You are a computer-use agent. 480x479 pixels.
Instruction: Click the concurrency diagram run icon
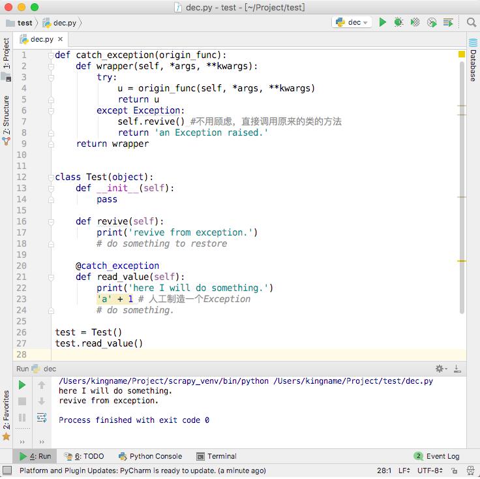point(448,22)
